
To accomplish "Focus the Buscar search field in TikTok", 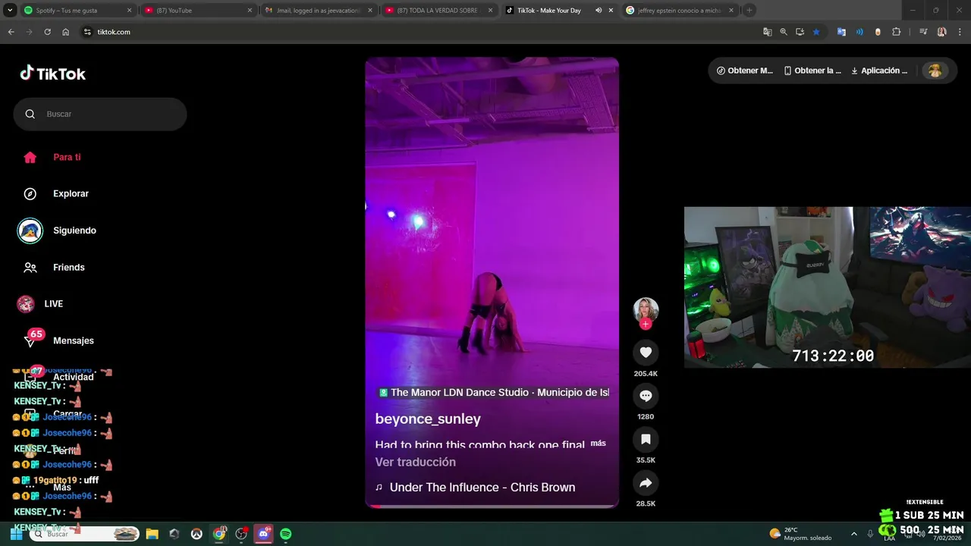I will 100,114.
